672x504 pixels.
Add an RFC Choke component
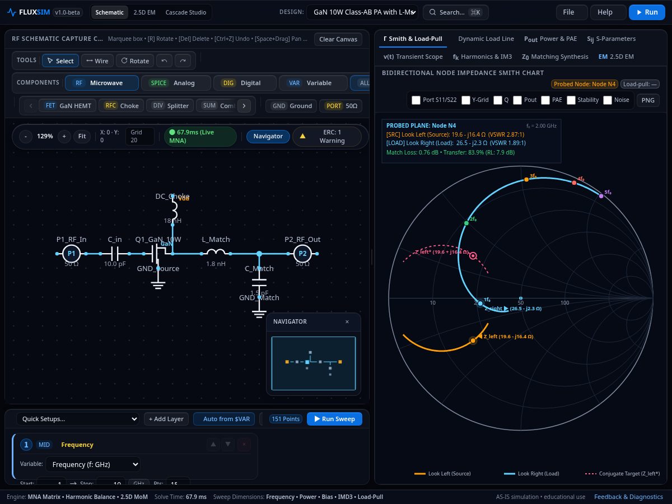pyautogui.click(x=121, y=105)
